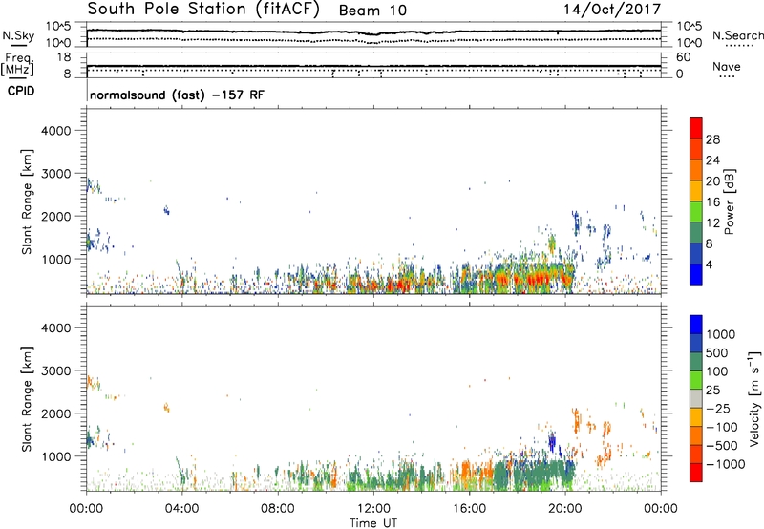764x529 pixels.
Task: Click 'Slant Range [km]' label of velocity panel
Action: (27, 399)
